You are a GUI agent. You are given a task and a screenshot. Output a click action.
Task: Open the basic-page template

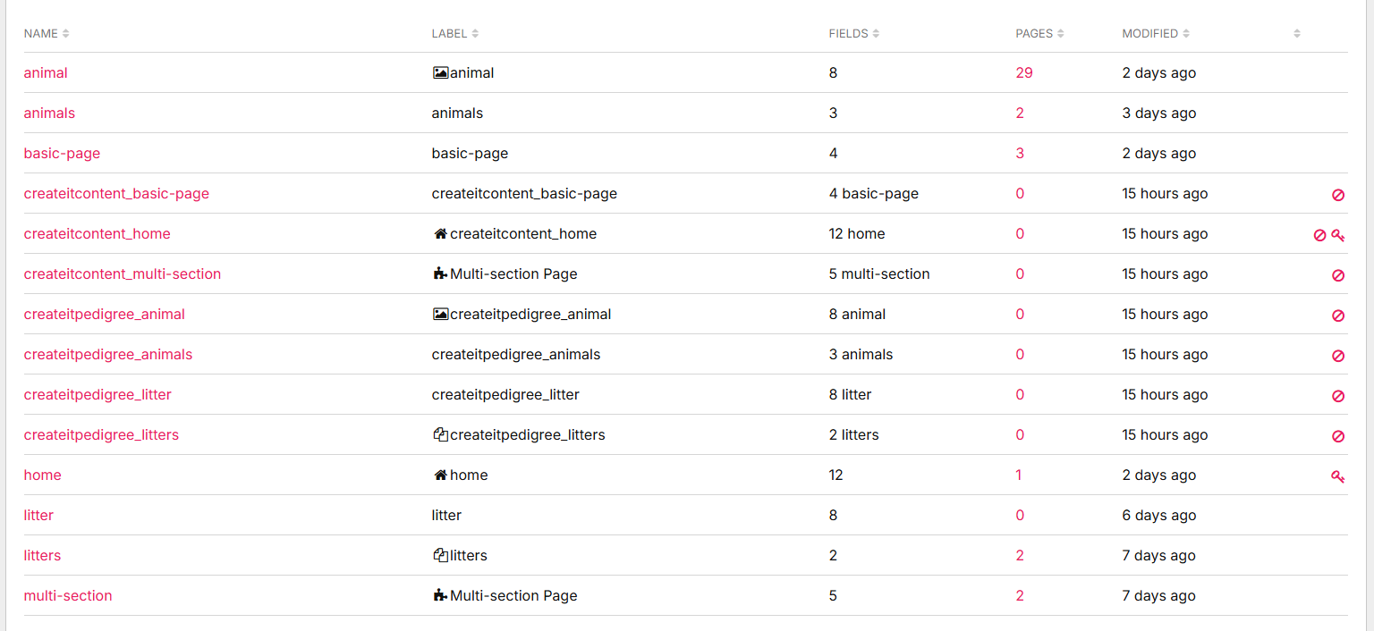pyautogui.click(x=62, y=154)
